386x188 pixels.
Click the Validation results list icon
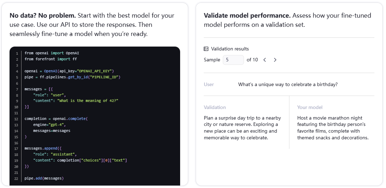coord(206,49)
